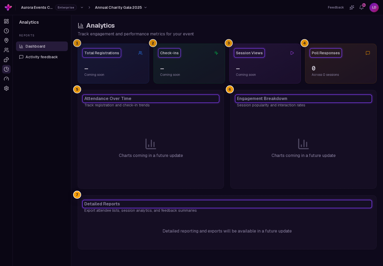Open the grid overview icon in left rail
Viewport: 383px width, 266px height.
point(6,21)
